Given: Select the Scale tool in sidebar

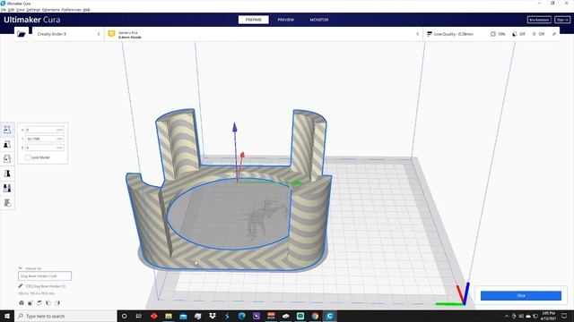Looking at the screenshot, I should pyautogui.click(x=7, y=144).
